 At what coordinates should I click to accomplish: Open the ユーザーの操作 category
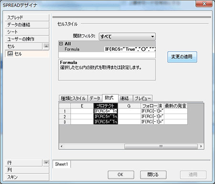point(27,39)
